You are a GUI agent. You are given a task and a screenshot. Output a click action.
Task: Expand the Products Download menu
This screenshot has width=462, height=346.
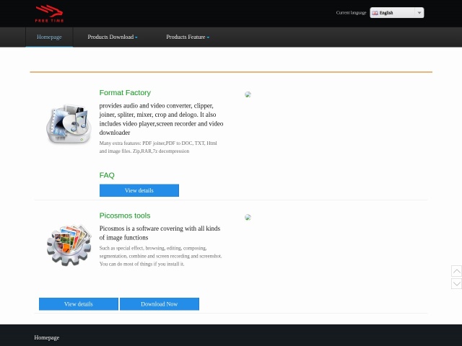tap(113, 37)
